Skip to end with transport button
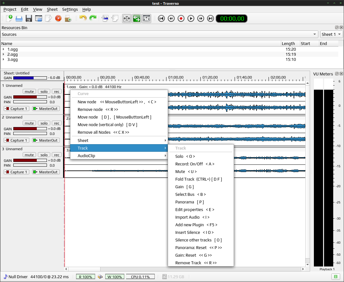The height and width of the screenshot is (282, 344). click(211, 18)
